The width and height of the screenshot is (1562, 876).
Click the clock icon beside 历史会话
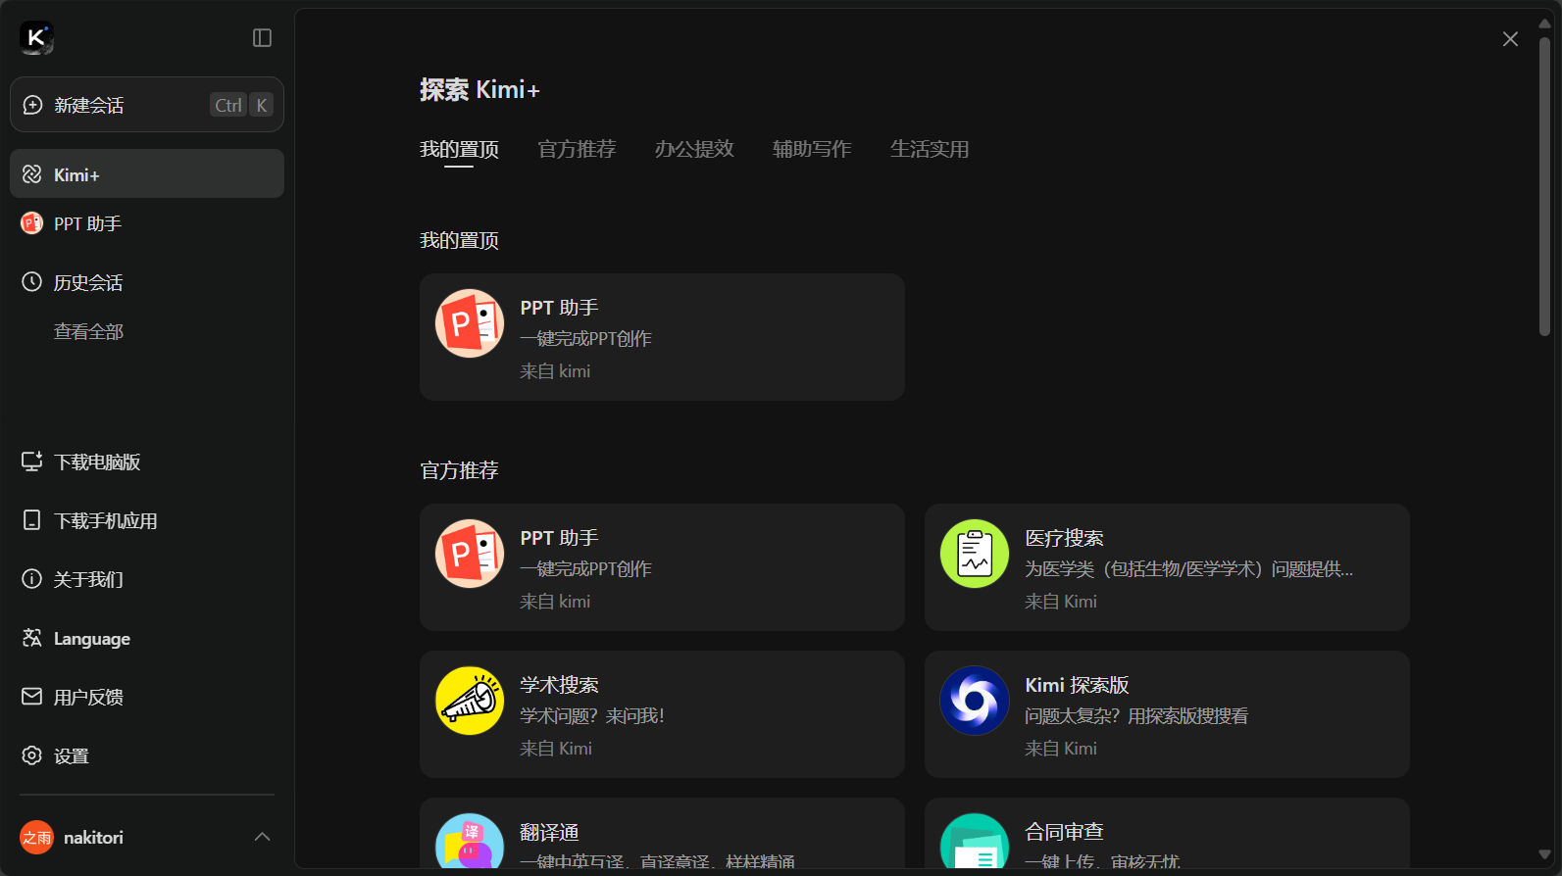[x=32, y=282]
